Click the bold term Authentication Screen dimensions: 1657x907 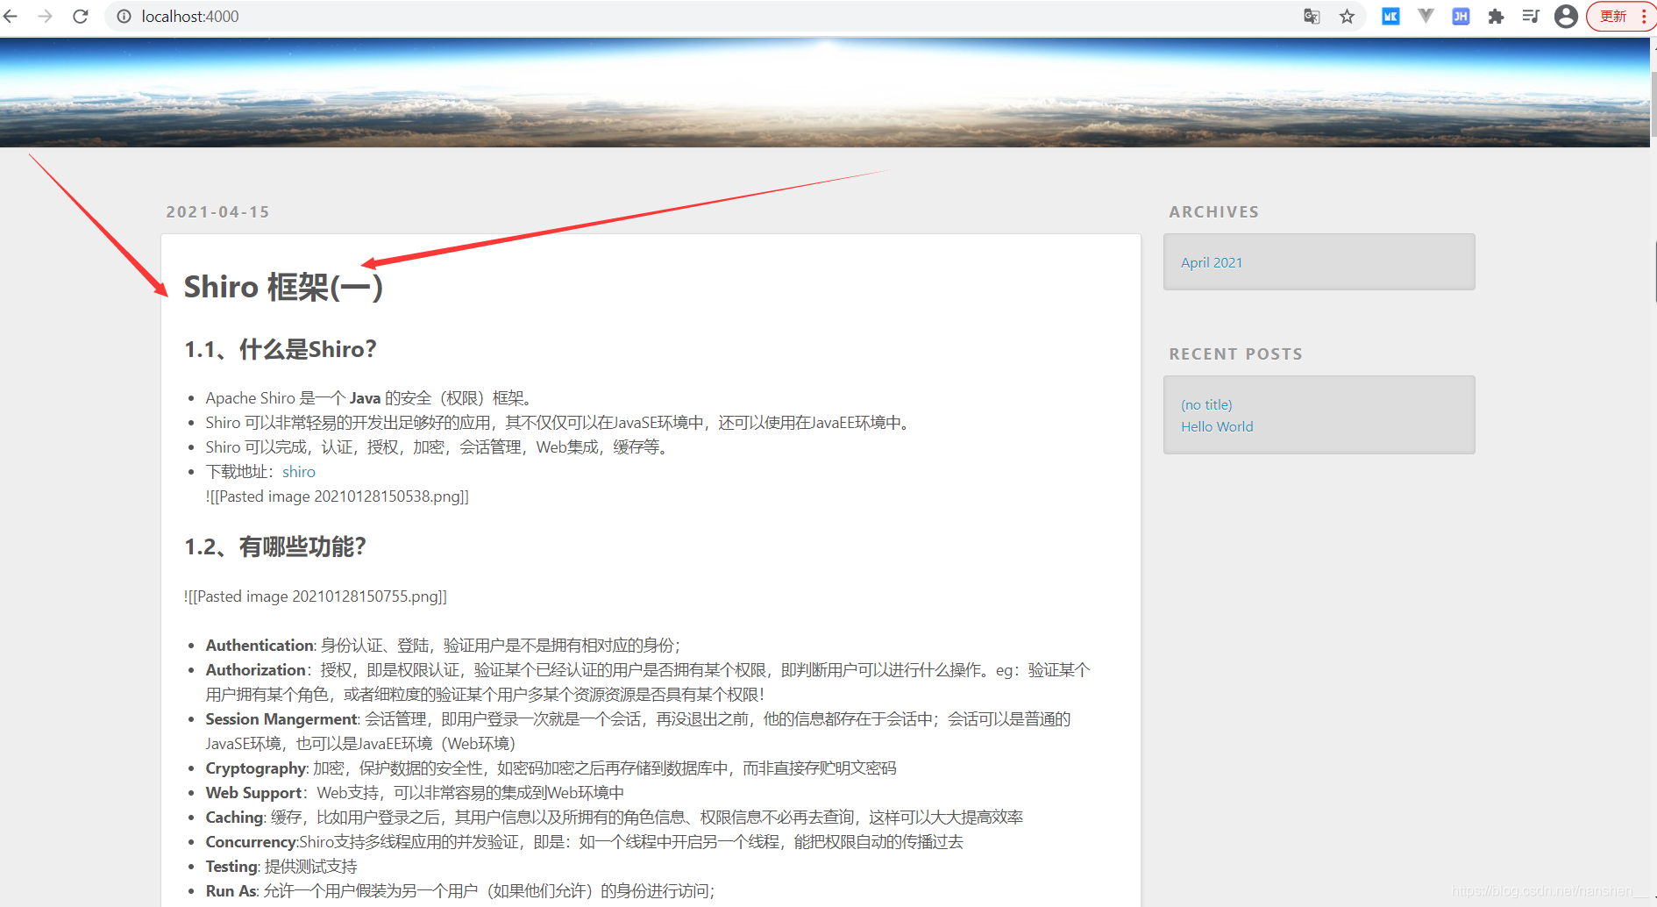(x=260, y=646)
